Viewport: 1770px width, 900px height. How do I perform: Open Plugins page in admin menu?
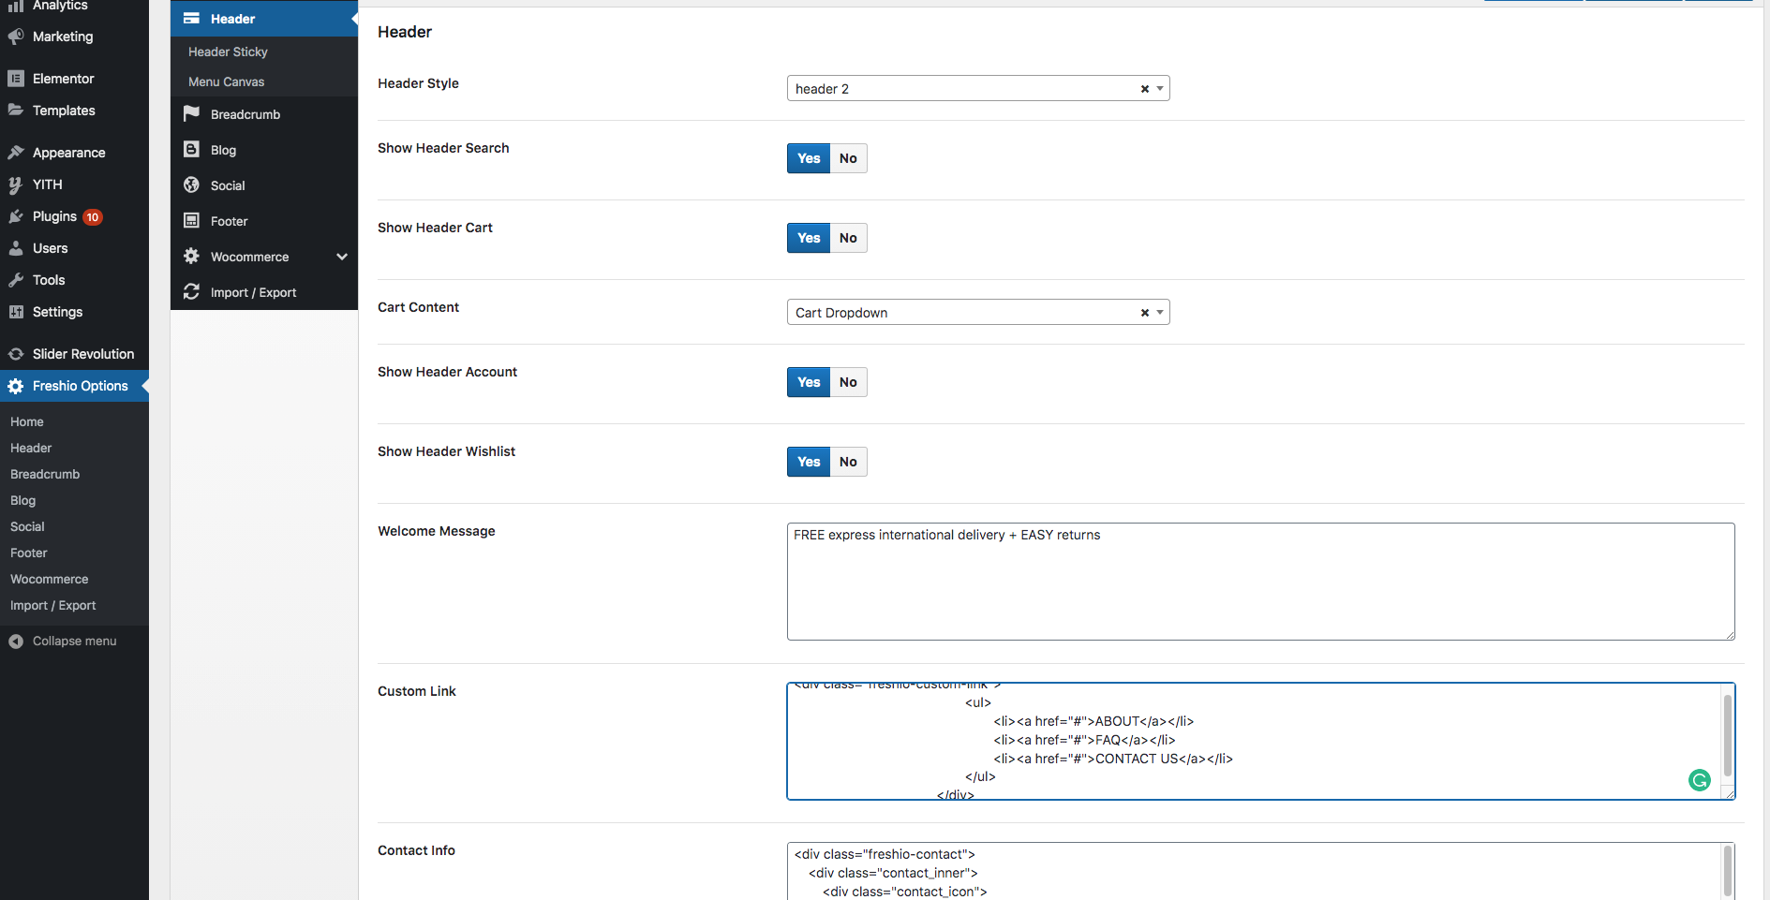[x=54, y=216]
